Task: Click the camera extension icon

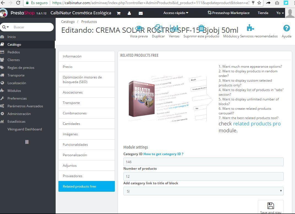Action: 277,3
